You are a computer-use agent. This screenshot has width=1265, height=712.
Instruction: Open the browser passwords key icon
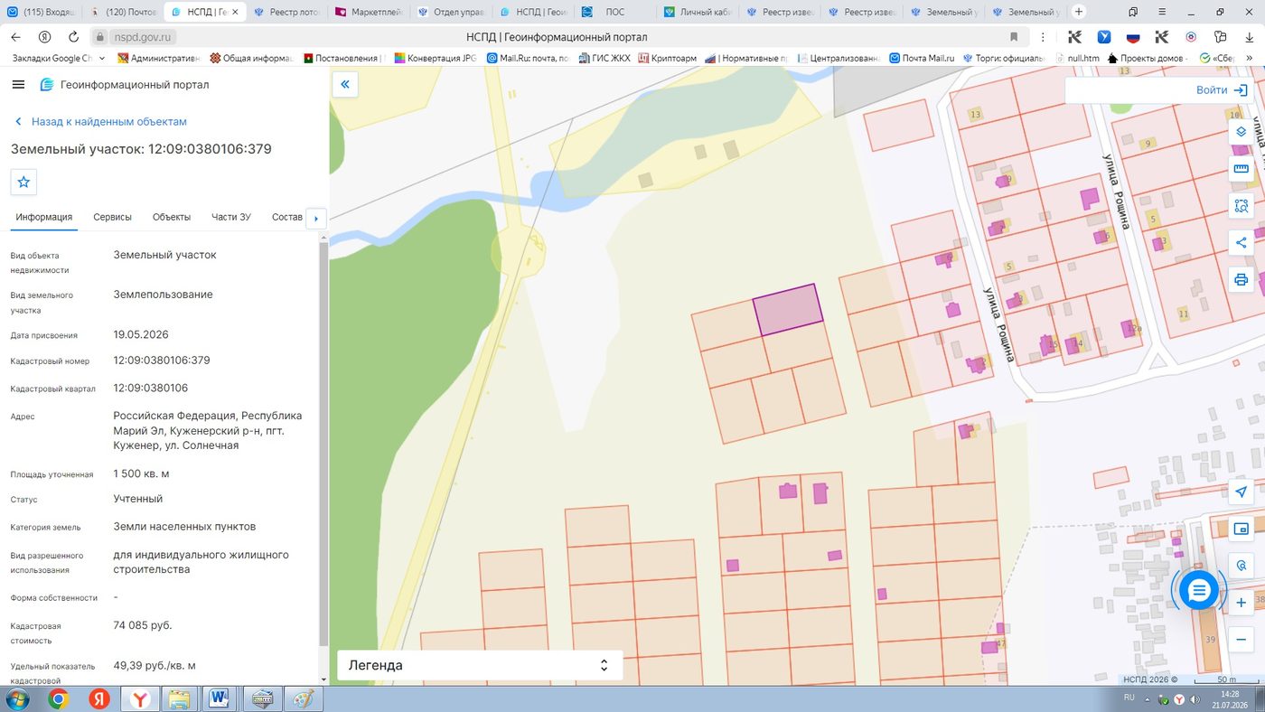[1220, 37]
